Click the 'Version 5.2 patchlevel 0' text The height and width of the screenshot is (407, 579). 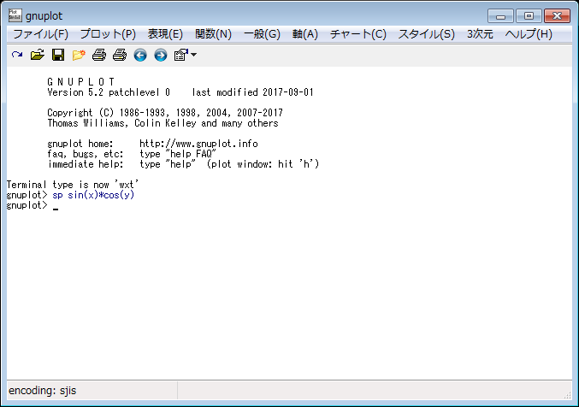109,92
